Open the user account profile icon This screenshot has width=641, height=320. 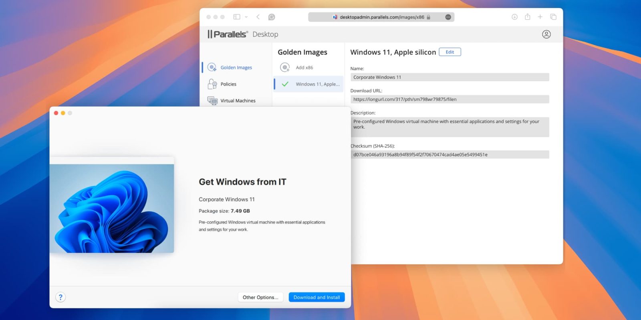[x=546, y=34]
